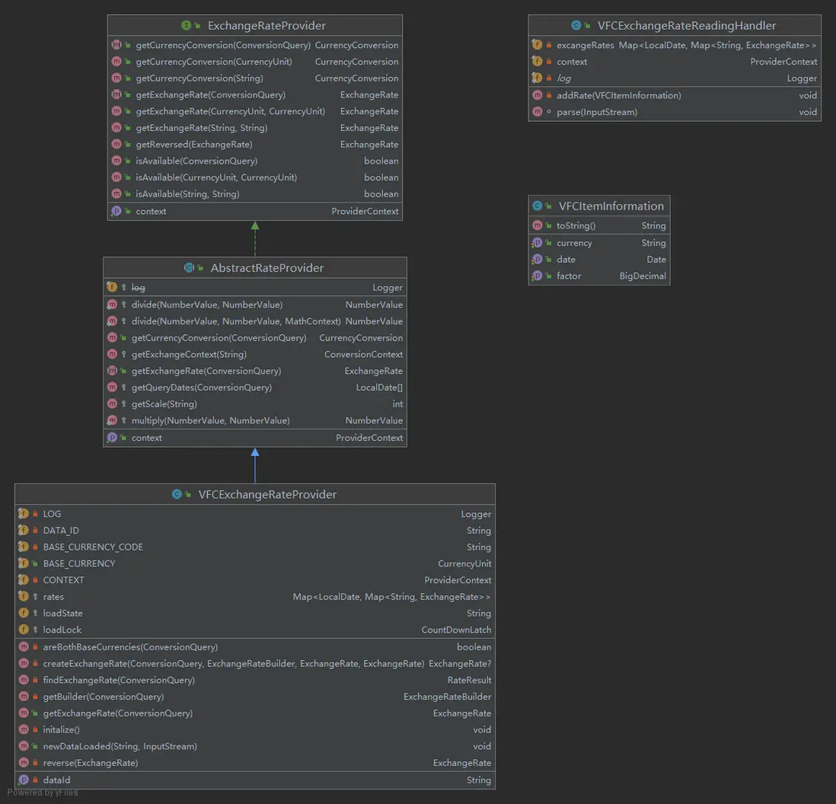This screenshot has width=836, height=804.
Task: Click newDataLoaded(String, InputStream) method
Action: [255, 746]
